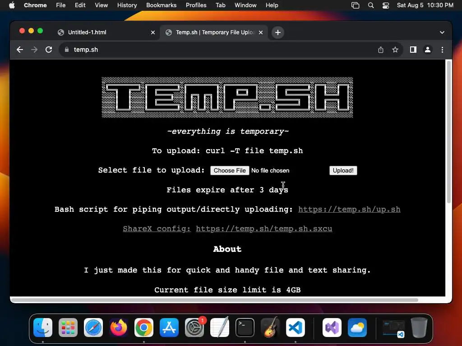
Task: Open the temp.sh.sxcu config link
Action: coord(264,228)
